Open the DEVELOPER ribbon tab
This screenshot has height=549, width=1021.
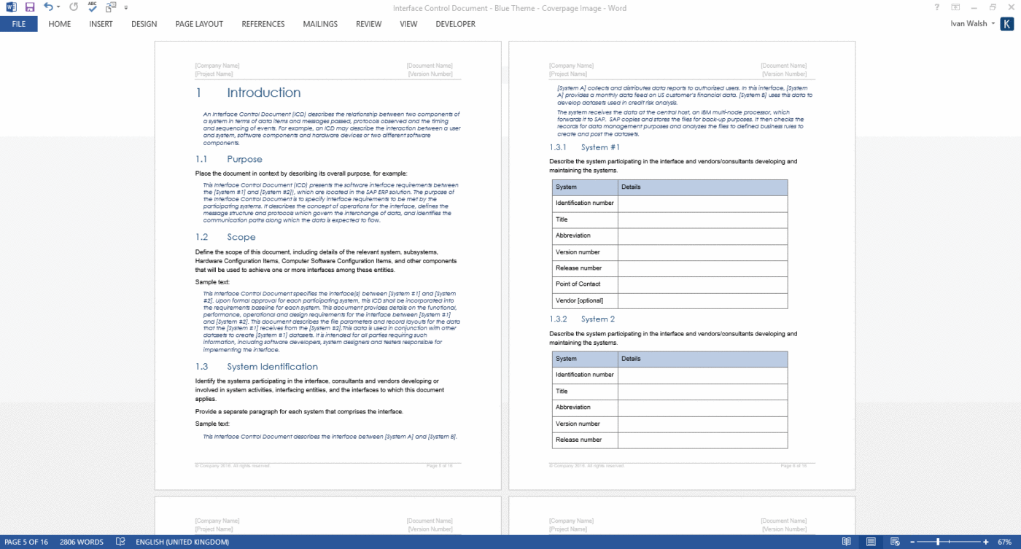[x=455, y=24]
